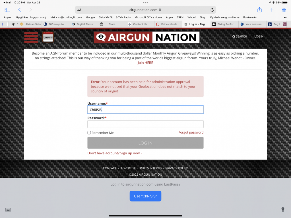The image size is (291, 218).
Task: Open the Share sheet
Action: pos(259,10)
